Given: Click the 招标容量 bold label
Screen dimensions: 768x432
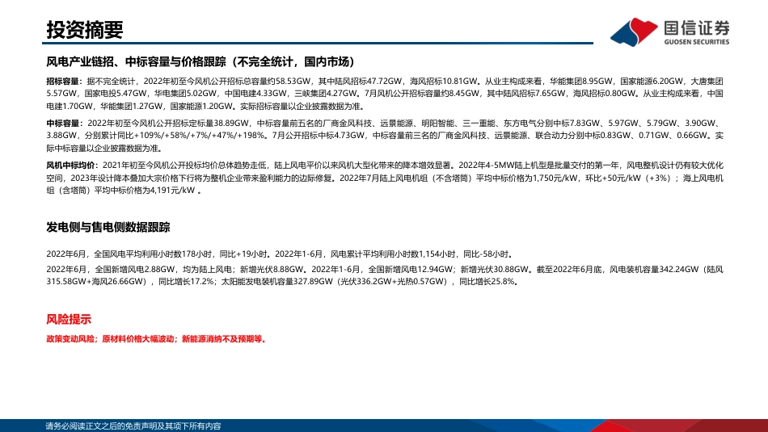Looking at the screenshot, I should point(63,82).
